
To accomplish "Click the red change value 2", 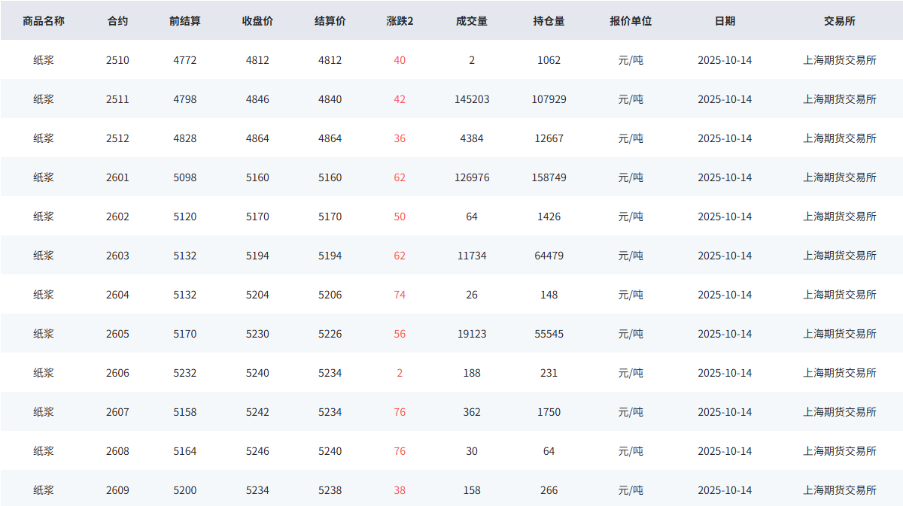I will click(x=400, y=373).
